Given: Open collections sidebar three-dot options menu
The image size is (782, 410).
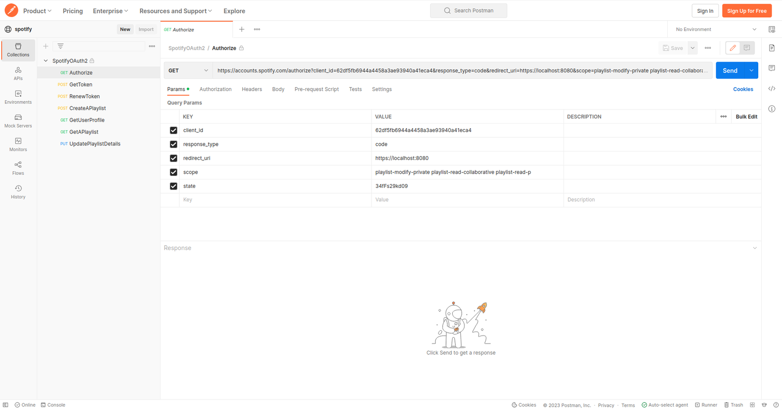Looking at the screenshot, I should 152,46.
